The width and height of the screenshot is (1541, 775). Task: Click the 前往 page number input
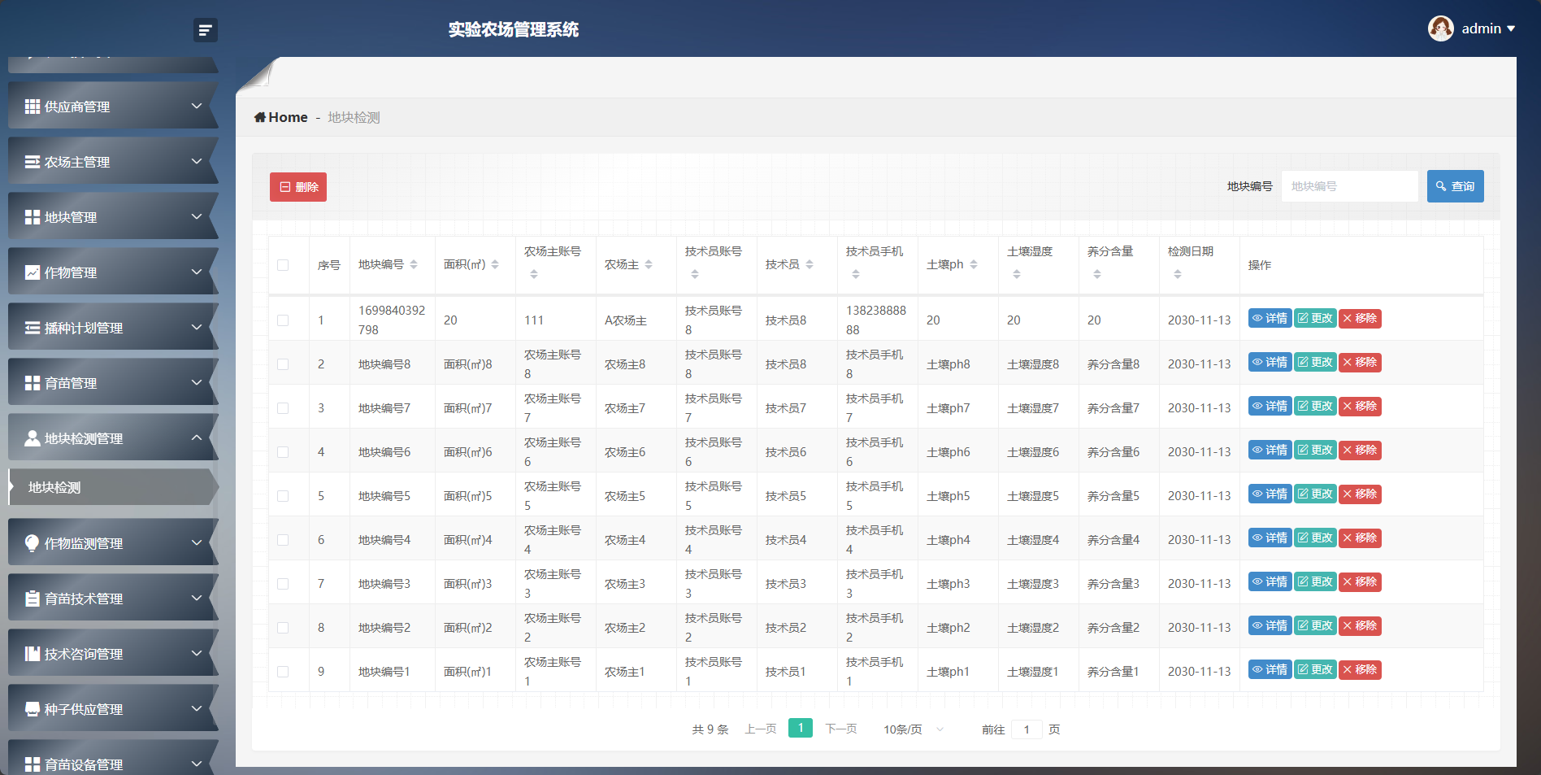(x=1027, y=729)
